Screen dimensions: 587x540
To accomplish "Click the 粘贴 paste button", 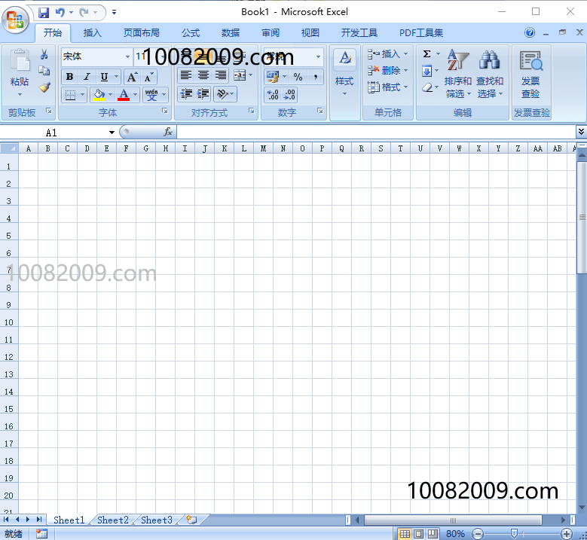I will [x=20, y=74].
